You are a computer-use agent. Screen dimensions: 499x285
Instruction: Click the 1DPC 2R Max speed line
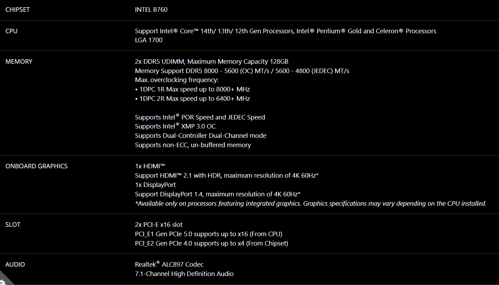click(x=192, y=99)
